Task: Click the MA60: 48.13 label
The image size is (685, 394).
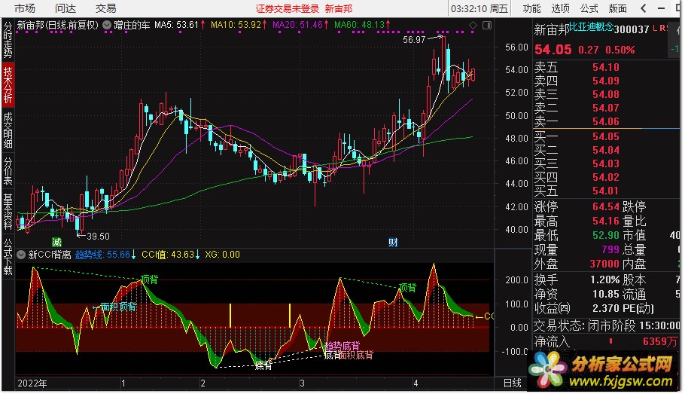Action: 359,26
